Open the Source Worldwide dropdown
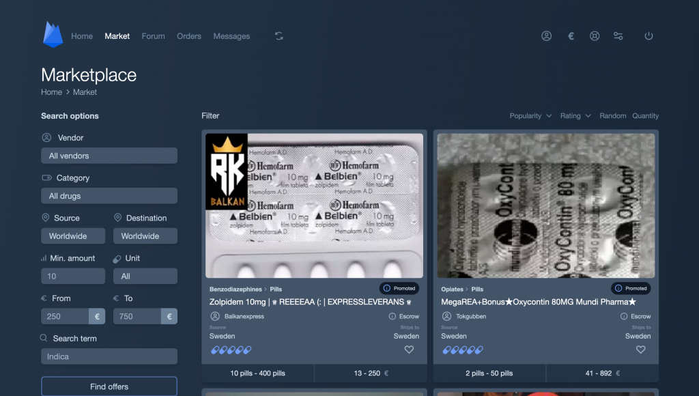 (x=73, y=236)
